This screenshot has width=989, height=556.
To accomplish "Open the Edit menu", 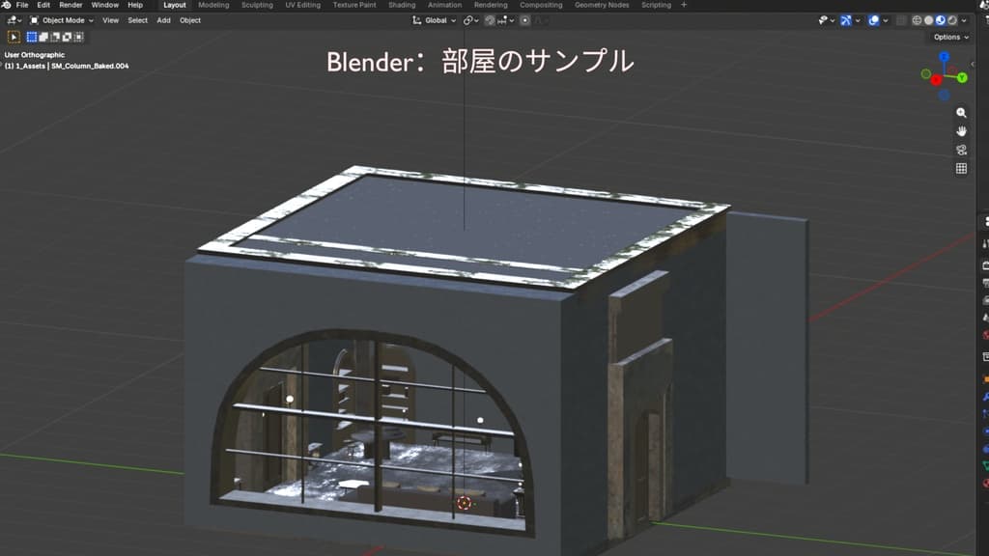I will pyautogui.click(x=43, y=5).
